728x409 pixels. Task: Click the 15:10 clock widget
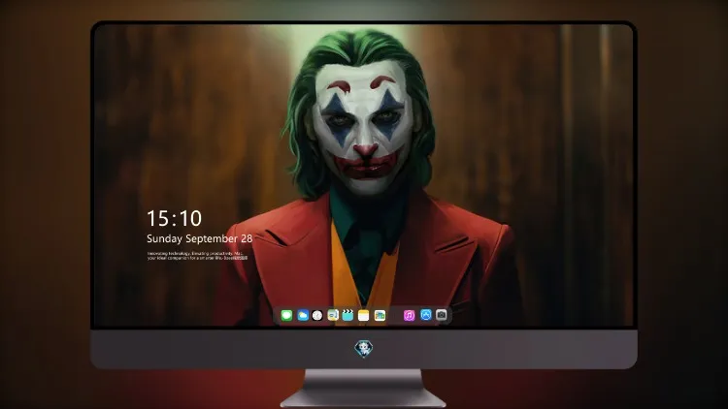(174, 218)
